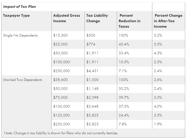The width and height of the screenshot is (187, 140).
Task: Select the 45.4% reduction cell
Action: click(x=124, y=44)
